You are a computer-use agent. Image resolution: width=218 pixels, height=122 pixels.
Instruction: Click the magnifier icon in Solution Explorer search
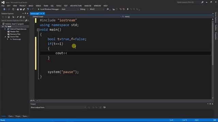26,20
